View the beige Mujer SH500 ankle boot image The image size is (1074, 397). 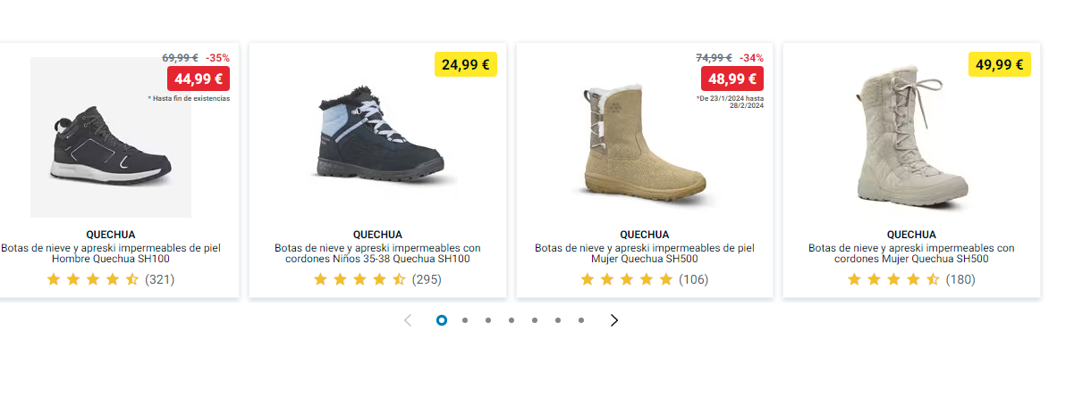click(x=644, y=143)
